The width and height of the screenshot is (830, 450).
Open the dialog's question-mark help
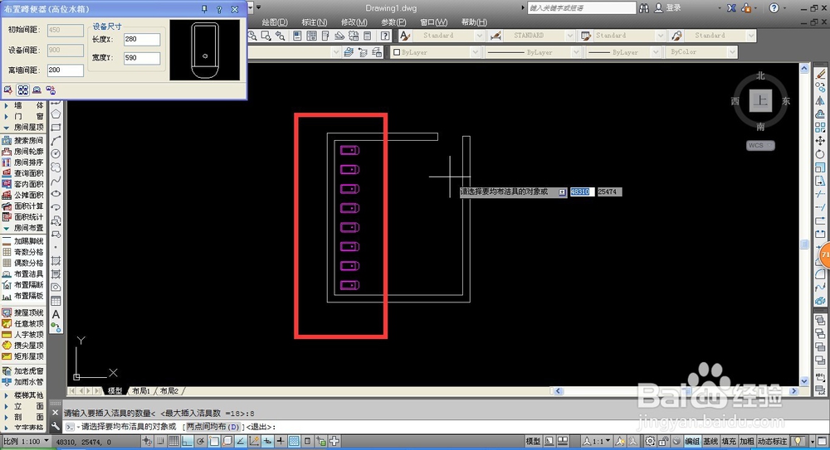[x=219, y=9]
